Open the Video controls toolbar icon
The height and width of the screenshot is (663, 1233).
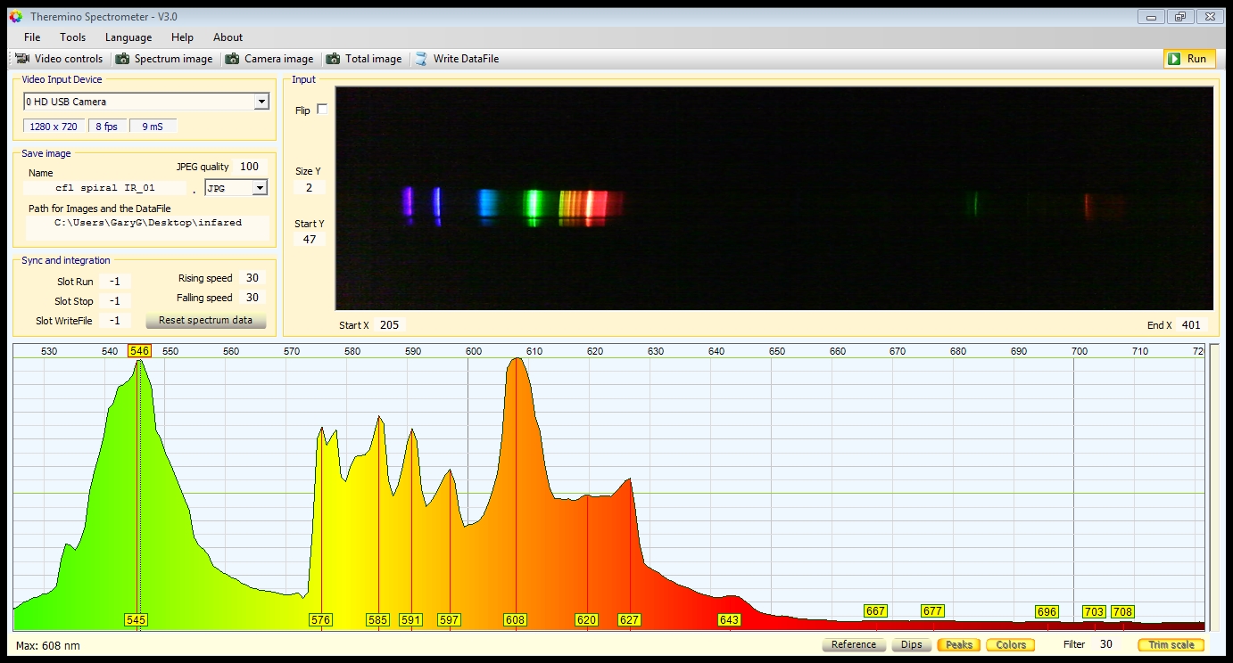(23, 59)
